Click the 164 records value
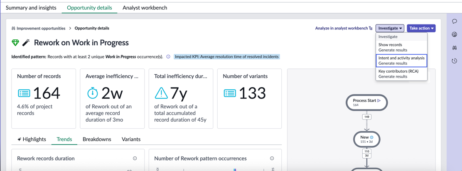Image resolution: width=462 pixels, height=171 pixels. [47, 93]
